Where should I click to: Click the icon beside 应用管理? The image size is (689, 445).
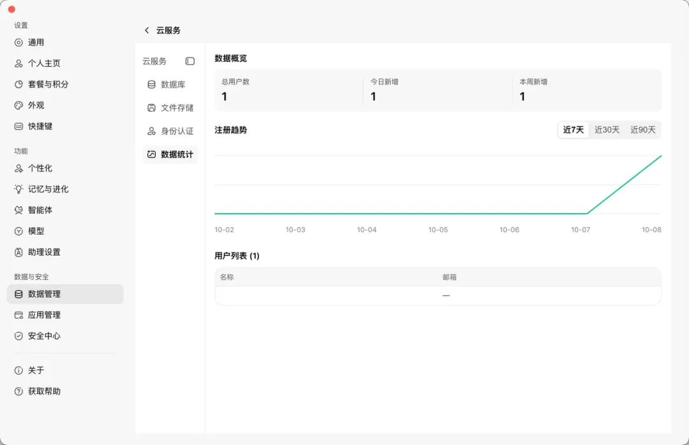click(19, 315)
